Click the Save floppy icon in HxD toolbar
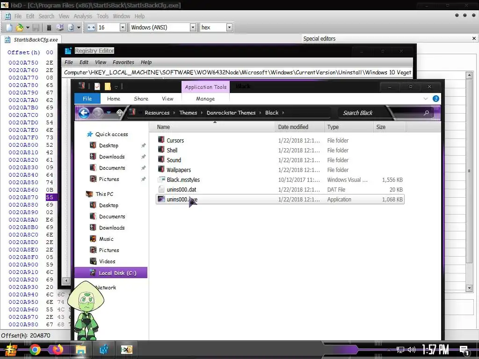 [36, 28]
